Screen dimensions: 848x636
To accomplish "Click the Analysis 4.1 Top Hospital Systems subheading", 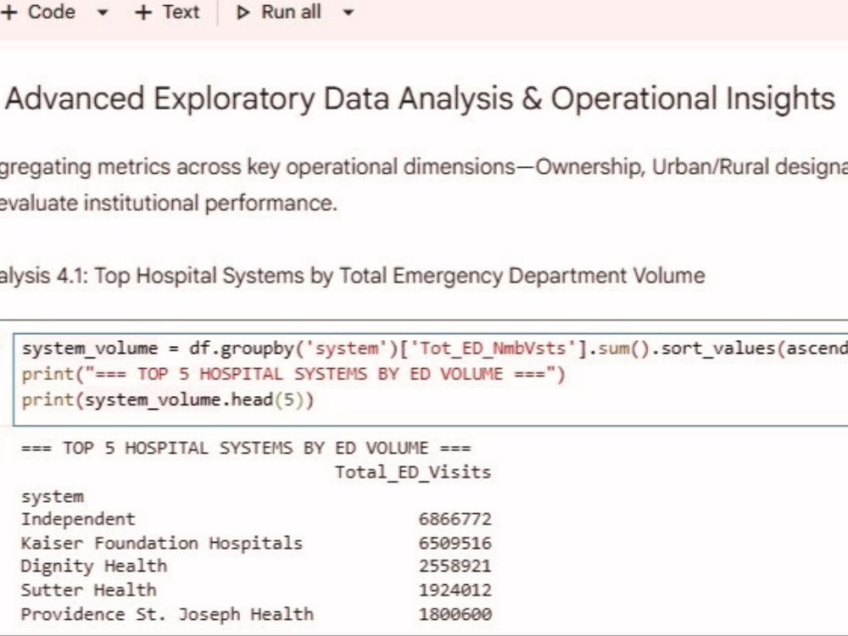I will tap(352, 276).
